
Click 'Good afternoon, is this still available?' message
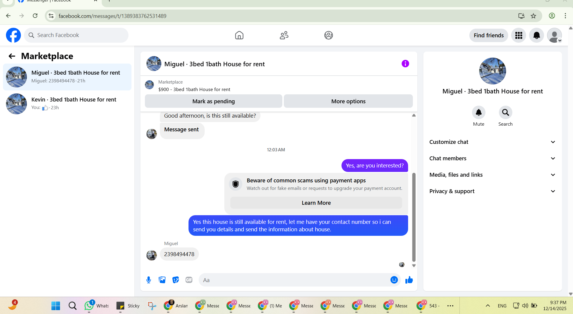coord(210,116)
